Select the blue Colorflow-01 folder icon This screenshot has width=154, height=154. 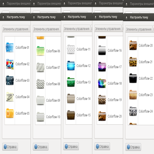10,47
